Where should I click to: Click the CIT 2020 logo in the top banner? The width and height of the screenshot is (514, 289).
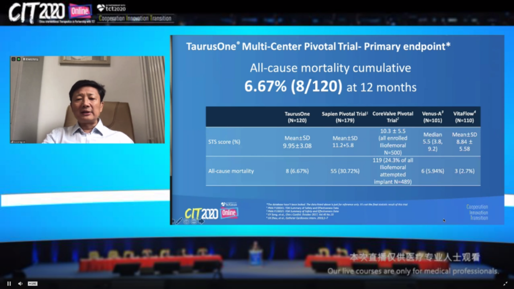37,12
